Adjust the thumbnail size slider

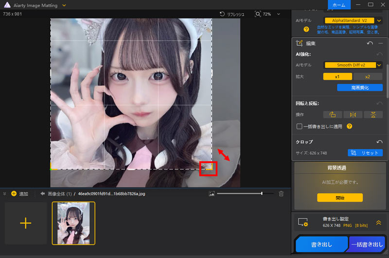click(x=262, y=194)
